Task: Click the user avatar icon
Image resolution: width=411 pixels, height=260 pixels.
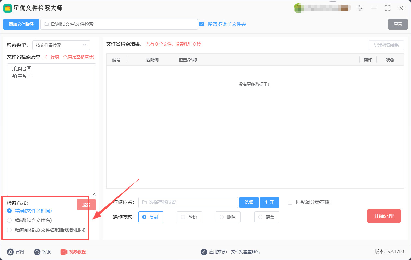Action: pos(298,8)
